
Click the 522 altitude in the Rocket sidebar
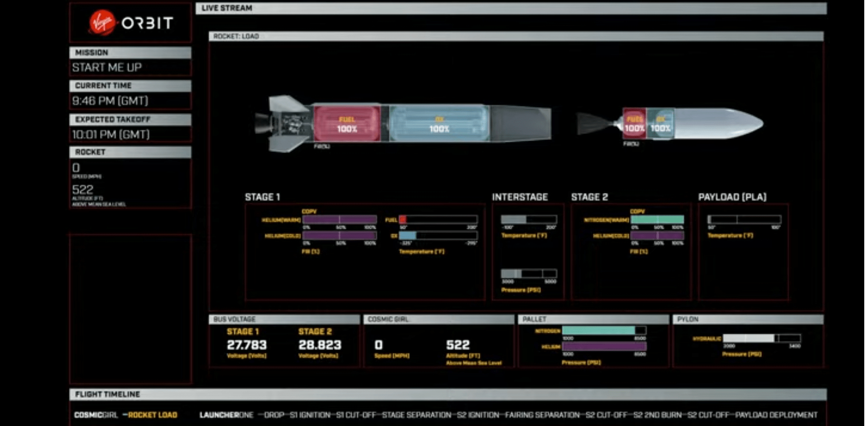82,189
